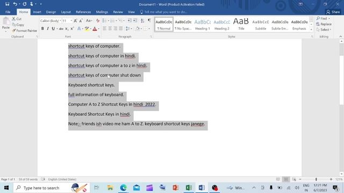Open Change Case dropdown
Screen dimensions: 344x193
click(89, 21)
